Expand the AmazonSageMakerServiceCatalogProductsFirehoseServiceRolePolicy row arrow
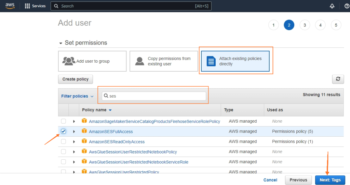The image size is (350, 185). pyautogui.click(x=74, y=122)
